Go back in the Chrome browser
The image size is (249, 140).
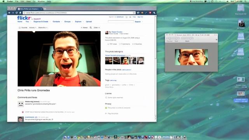(9, 13)
